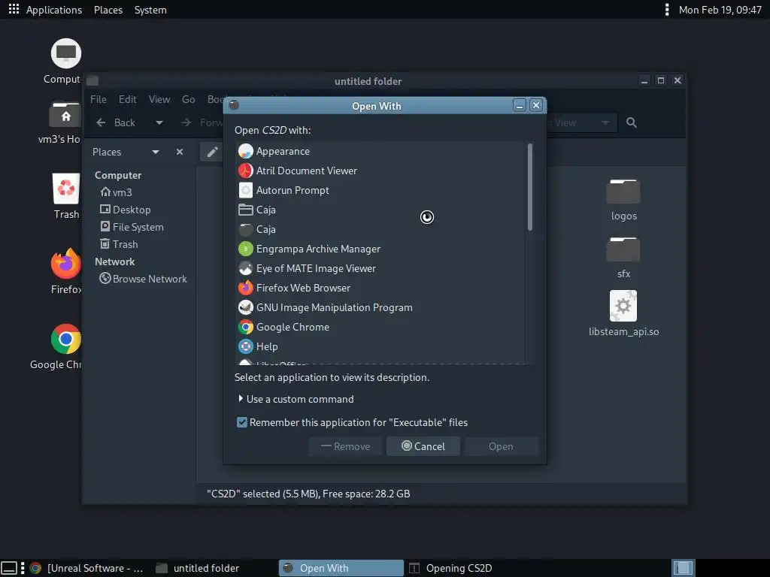Open the Edit menu in file manager
This screenshot has height=577, width=770.
[128, 99]
